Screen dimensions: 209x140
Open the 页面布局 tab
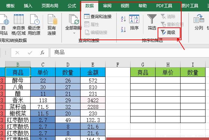click(50, 6)
